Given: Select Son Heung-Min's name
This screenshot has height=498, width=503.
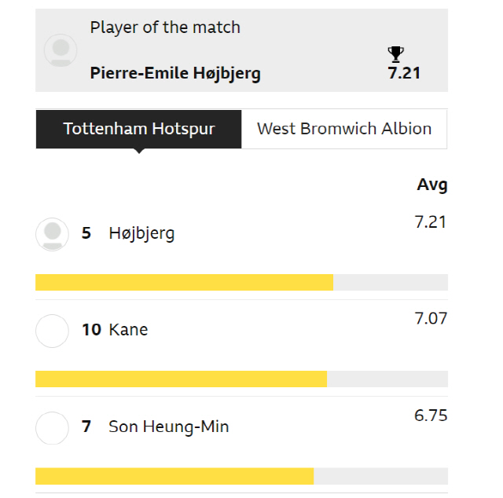Looking at the screenshot, I should (169, 427).
